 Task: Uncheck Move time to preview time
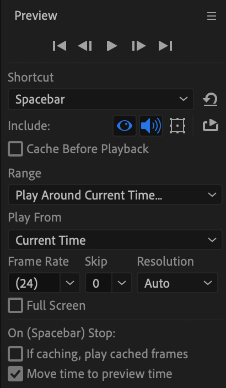pyautogui.click(x=15, y=374)
